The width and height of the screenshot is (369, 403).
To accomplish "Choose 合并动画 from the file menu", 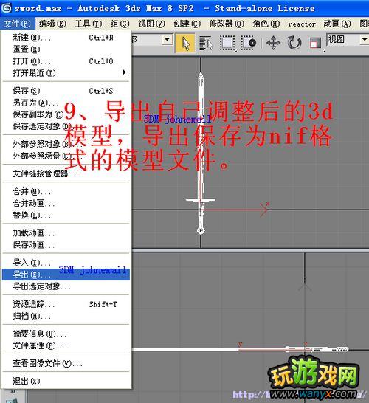I will [x=66, y=203].
